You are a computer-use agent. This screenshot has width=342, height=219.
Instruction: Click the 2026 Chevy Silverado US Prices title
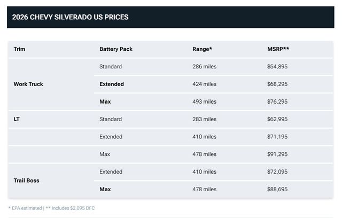(70, 17)
